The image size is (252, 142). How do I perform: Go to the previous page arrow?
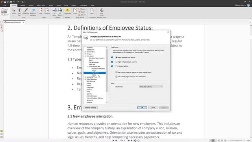point(116,140)
